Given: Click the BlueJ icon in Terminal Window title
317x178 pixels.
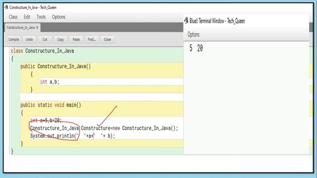Looking at the screenshot, I should [x=186, y=20].
